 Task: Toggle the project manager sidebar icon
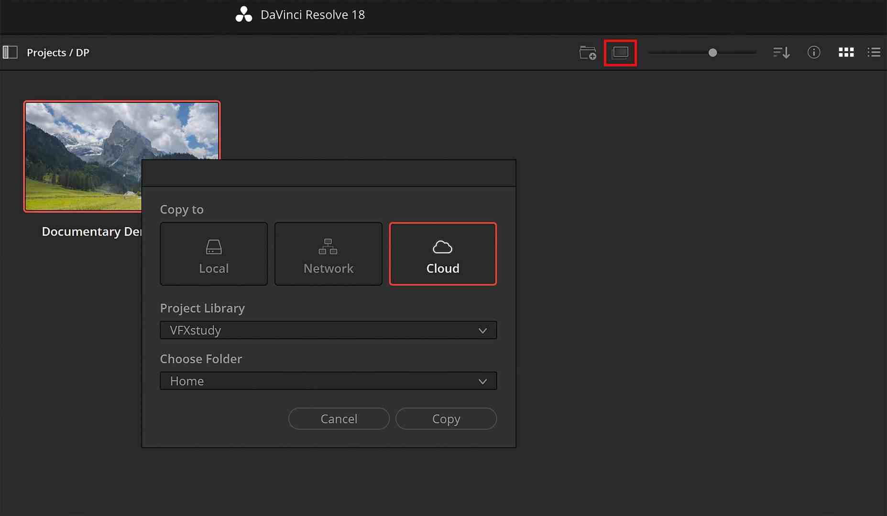tap(10, 52)
